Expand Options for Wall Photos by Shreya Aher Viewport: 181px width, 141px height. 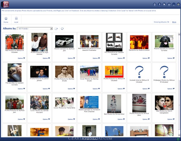click(x=121, y=119)
